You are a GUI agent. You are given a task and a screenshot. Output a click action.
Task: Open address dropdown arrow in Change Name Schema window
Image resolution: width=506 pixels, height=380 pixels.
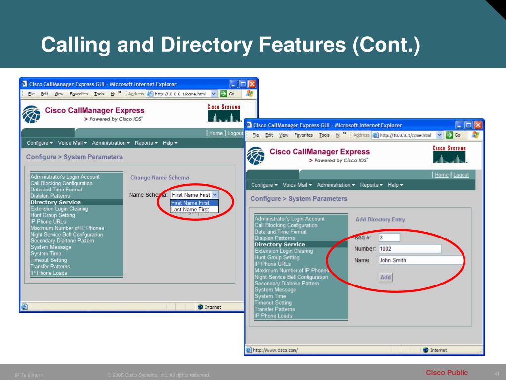click(213, 94)
